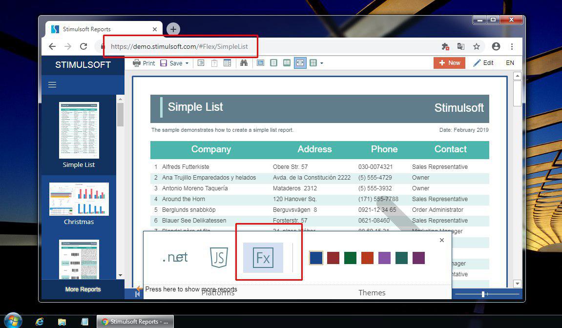Choose the light purple theme swatch
The image size is (562, 328).
pos(384,258)
